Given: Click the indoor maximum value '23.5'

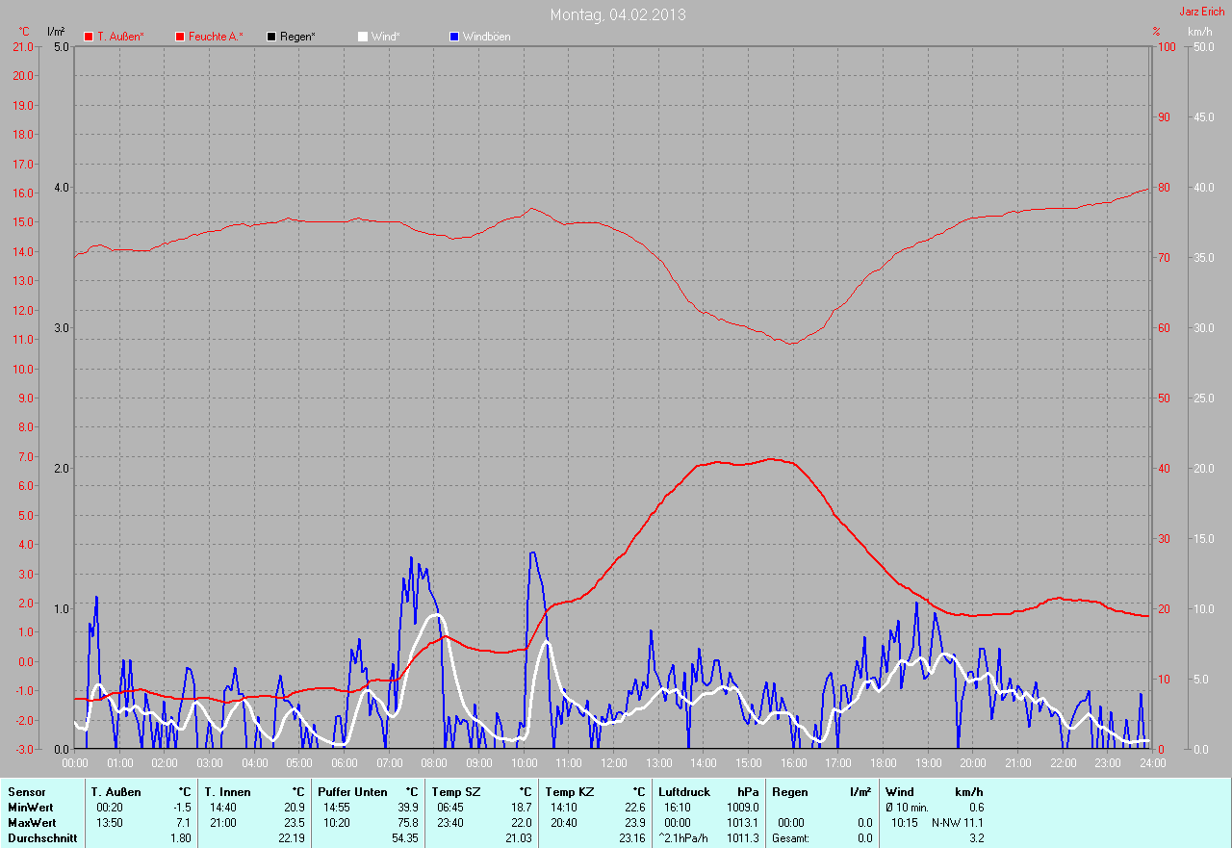Looking at the screenshot, I should (x=293, y=823).
